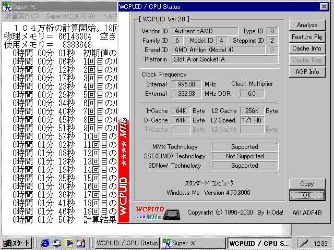Image resolution: width=334 pixels, height=250 pixels.
Task: Click Super π line 0時間 00分 01秒
Action: click(65, 53)
